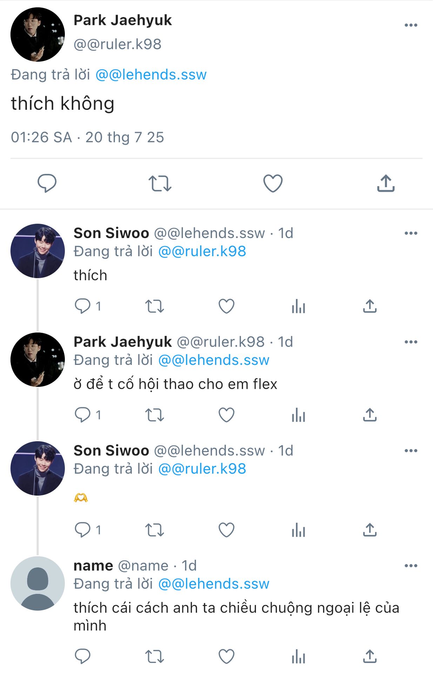Screen dimensions: 433x673
Task: Retweet the "ờ để t cố hội thao" reply
Action: tap(155, 415)
